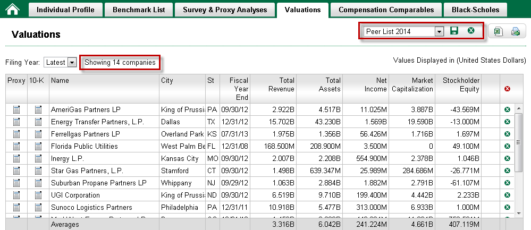Select UGI Corporation name cell
The image size is (531, 230).
(104, 195)
